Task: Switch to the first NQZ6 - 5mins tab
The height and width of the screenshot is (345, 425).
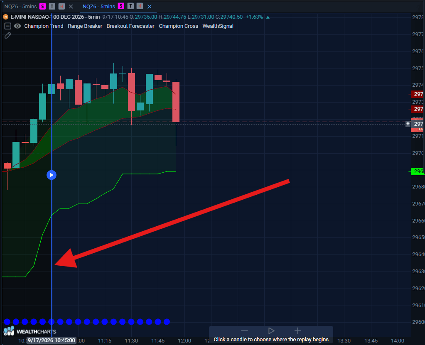Action: tap(21, 6)
